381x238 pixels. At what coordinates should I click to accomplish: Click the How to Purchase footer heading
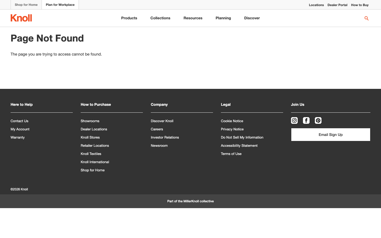point(96,104)
